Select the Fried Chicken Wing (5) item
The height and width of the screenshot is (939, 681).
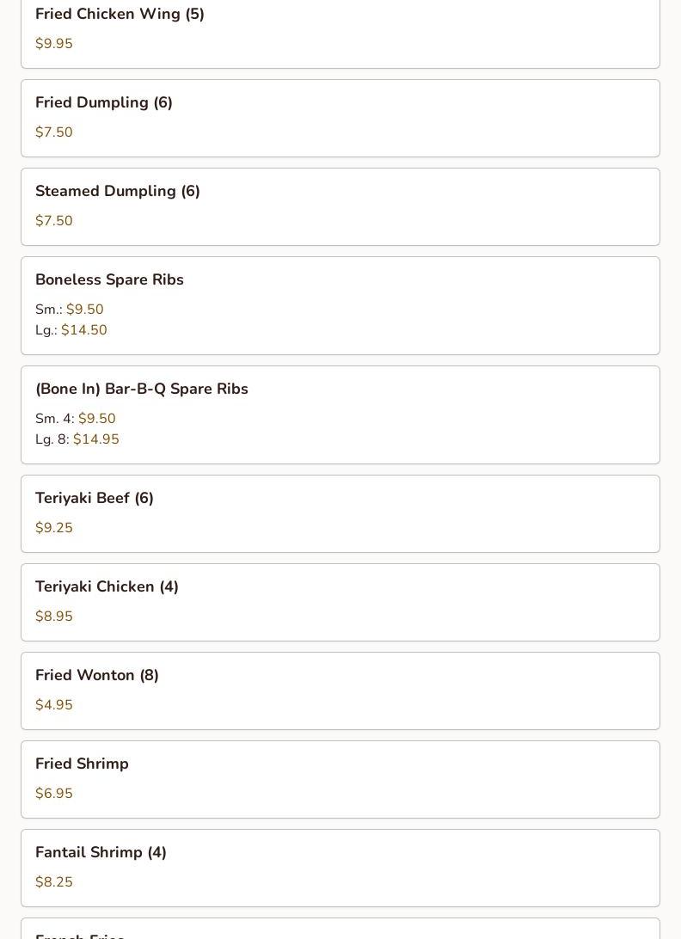click(340, 34)
